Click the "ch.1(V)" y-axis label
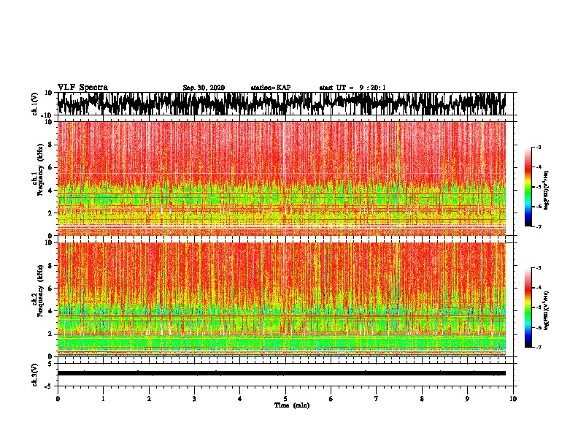The image size is (578, 447). pyautogui.click(x=35, y=104)
